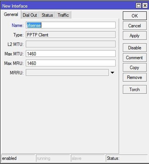Click the Max MTU input field
This screenshot has height=164, width=149.
pyautogui.click(x=71, y=54)
